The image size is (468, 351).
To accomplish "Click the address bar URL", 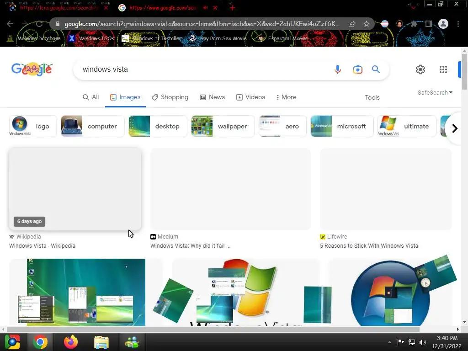I will point(202,24).
